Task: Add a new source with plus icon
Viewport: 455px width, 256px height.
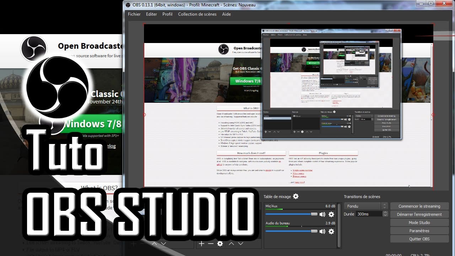Action: click(201, 244)
